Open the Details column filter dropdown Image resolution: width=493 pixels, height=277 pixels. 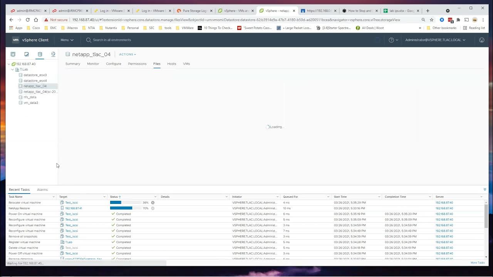(226, 197)
